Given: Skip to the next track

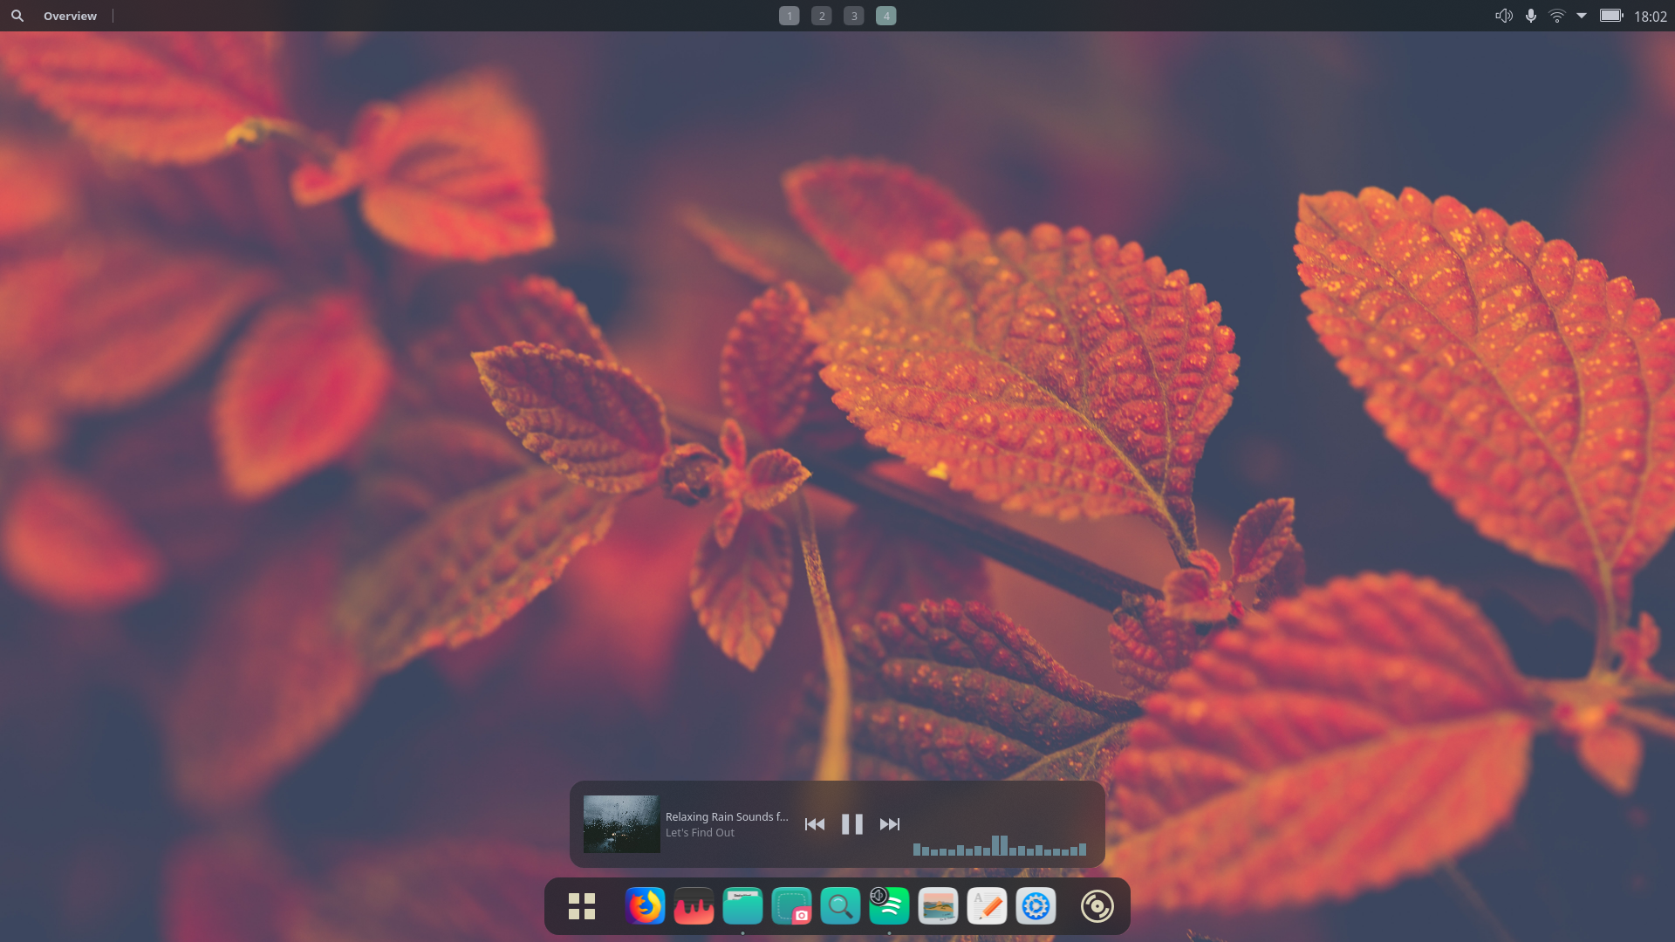Looking at the screenshot, I should pyautogui.click(x=889, y=824).
